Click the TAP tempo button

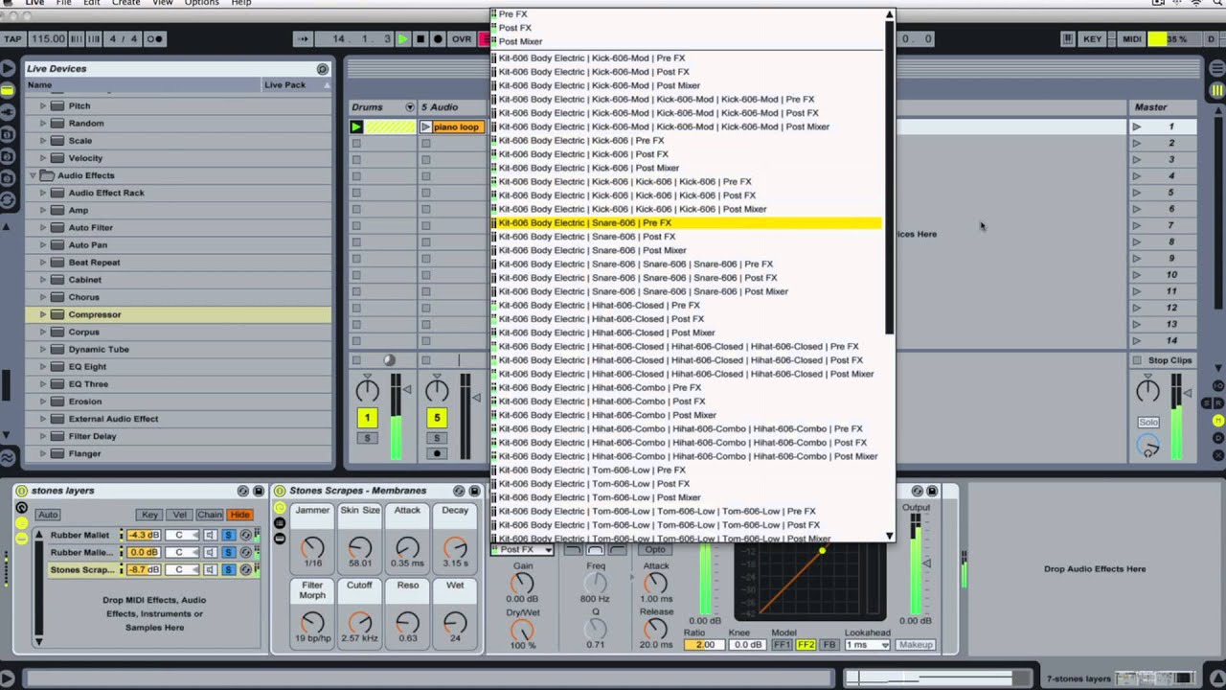tap(12, 39)
